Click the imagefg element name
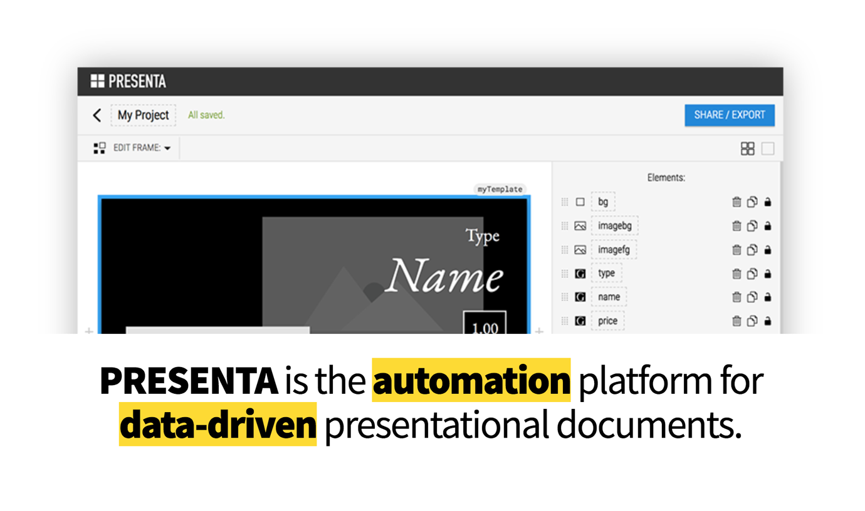865x511 pixels. (x=614, y=250)
